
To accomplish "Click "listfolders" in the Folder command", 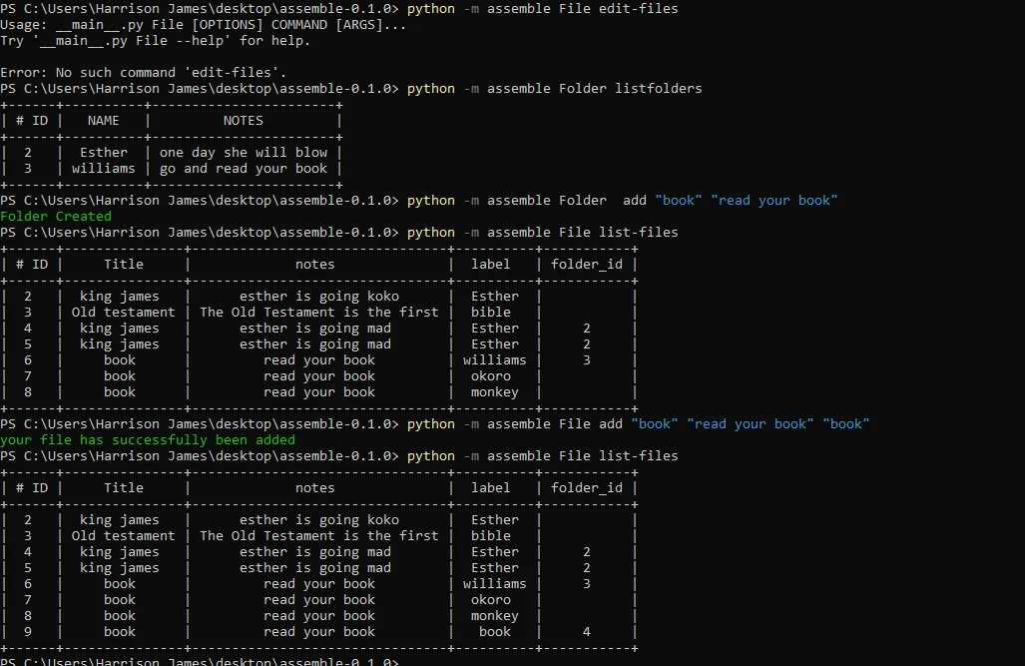I will tap(659, 88).
